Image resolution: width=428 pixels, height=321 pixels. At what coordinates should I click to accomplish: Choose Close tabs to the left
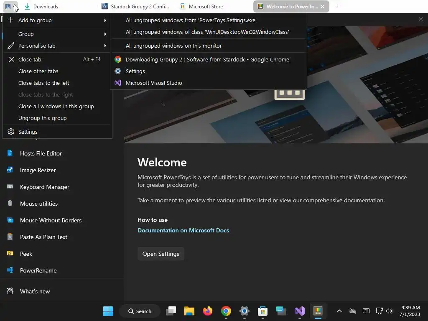[57, 83]
